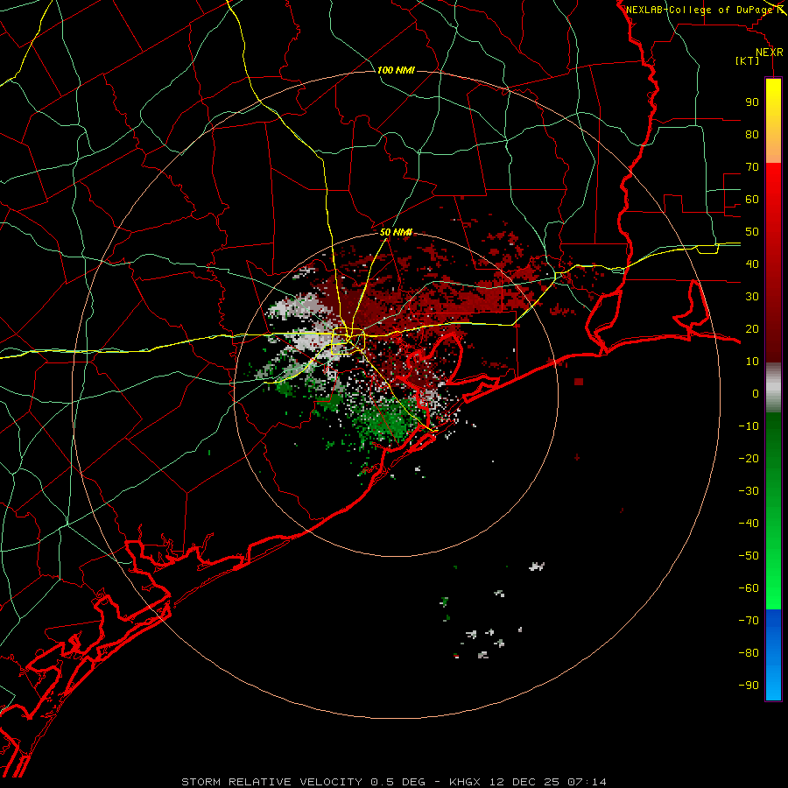Click the -50 value on velocity scale

(x=749, y=556)
